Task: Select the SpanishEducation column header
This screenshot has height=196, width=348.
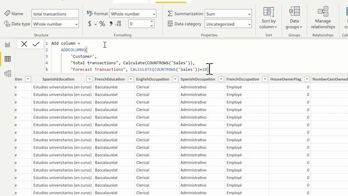Action: (x=58, y=79)
